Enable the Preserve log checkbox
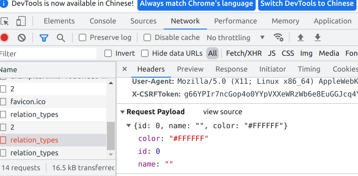 pyautogui.click(x=82, y=37)
